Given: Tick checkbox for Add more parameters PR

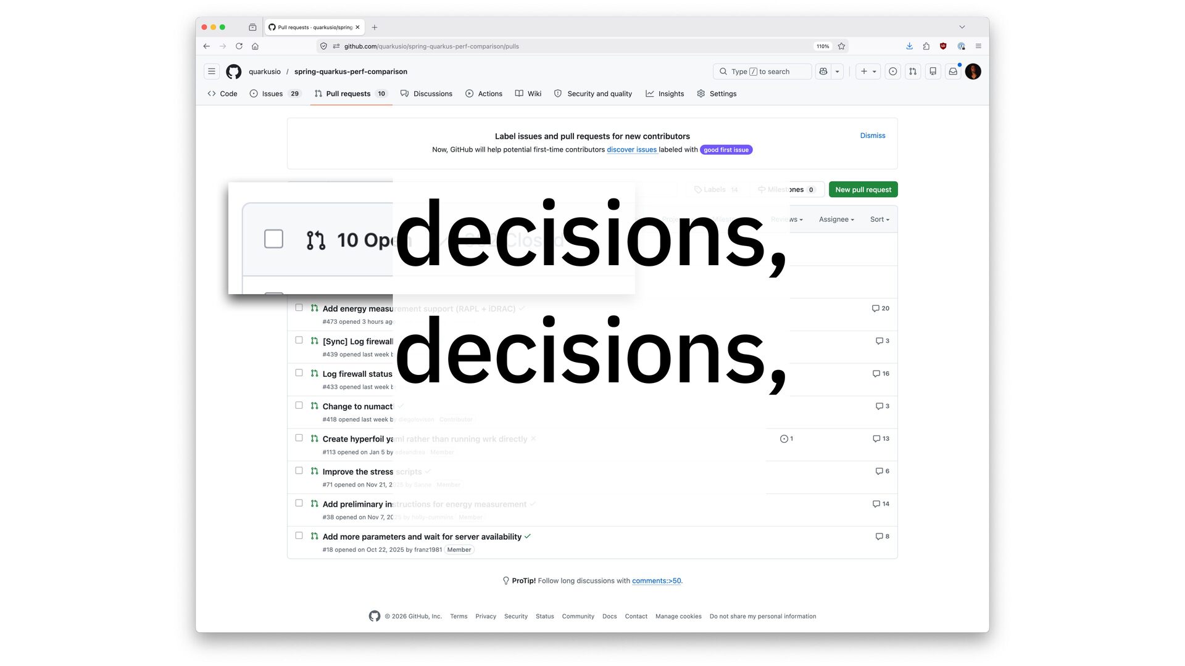Looking at the screenshot, I should pos(299,536).
